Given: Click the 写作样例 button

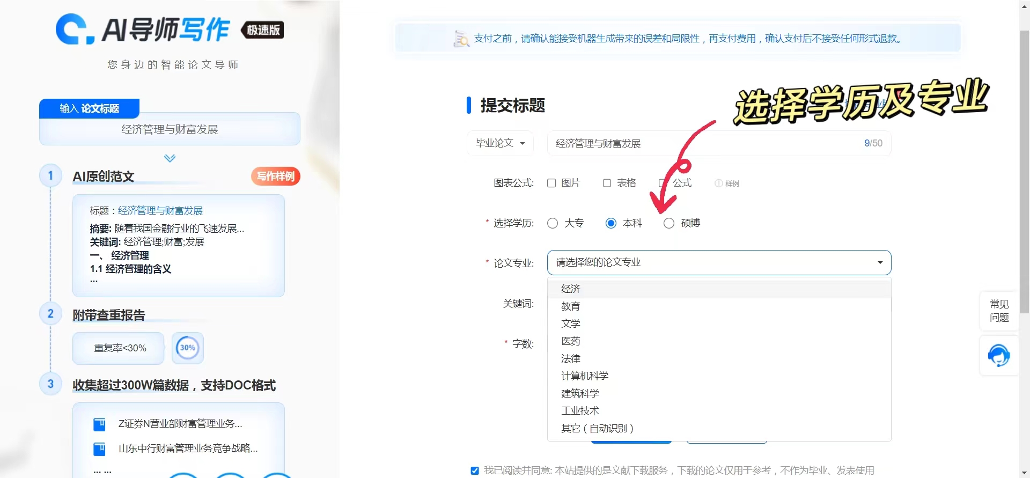Looking at the screenshot, I should [275, 176].
